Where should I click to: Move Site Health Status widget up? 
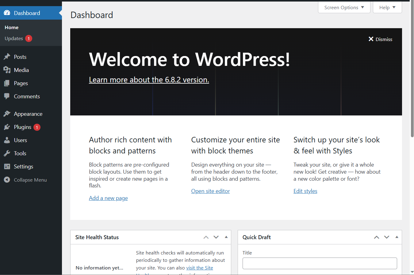coord(206,237)
